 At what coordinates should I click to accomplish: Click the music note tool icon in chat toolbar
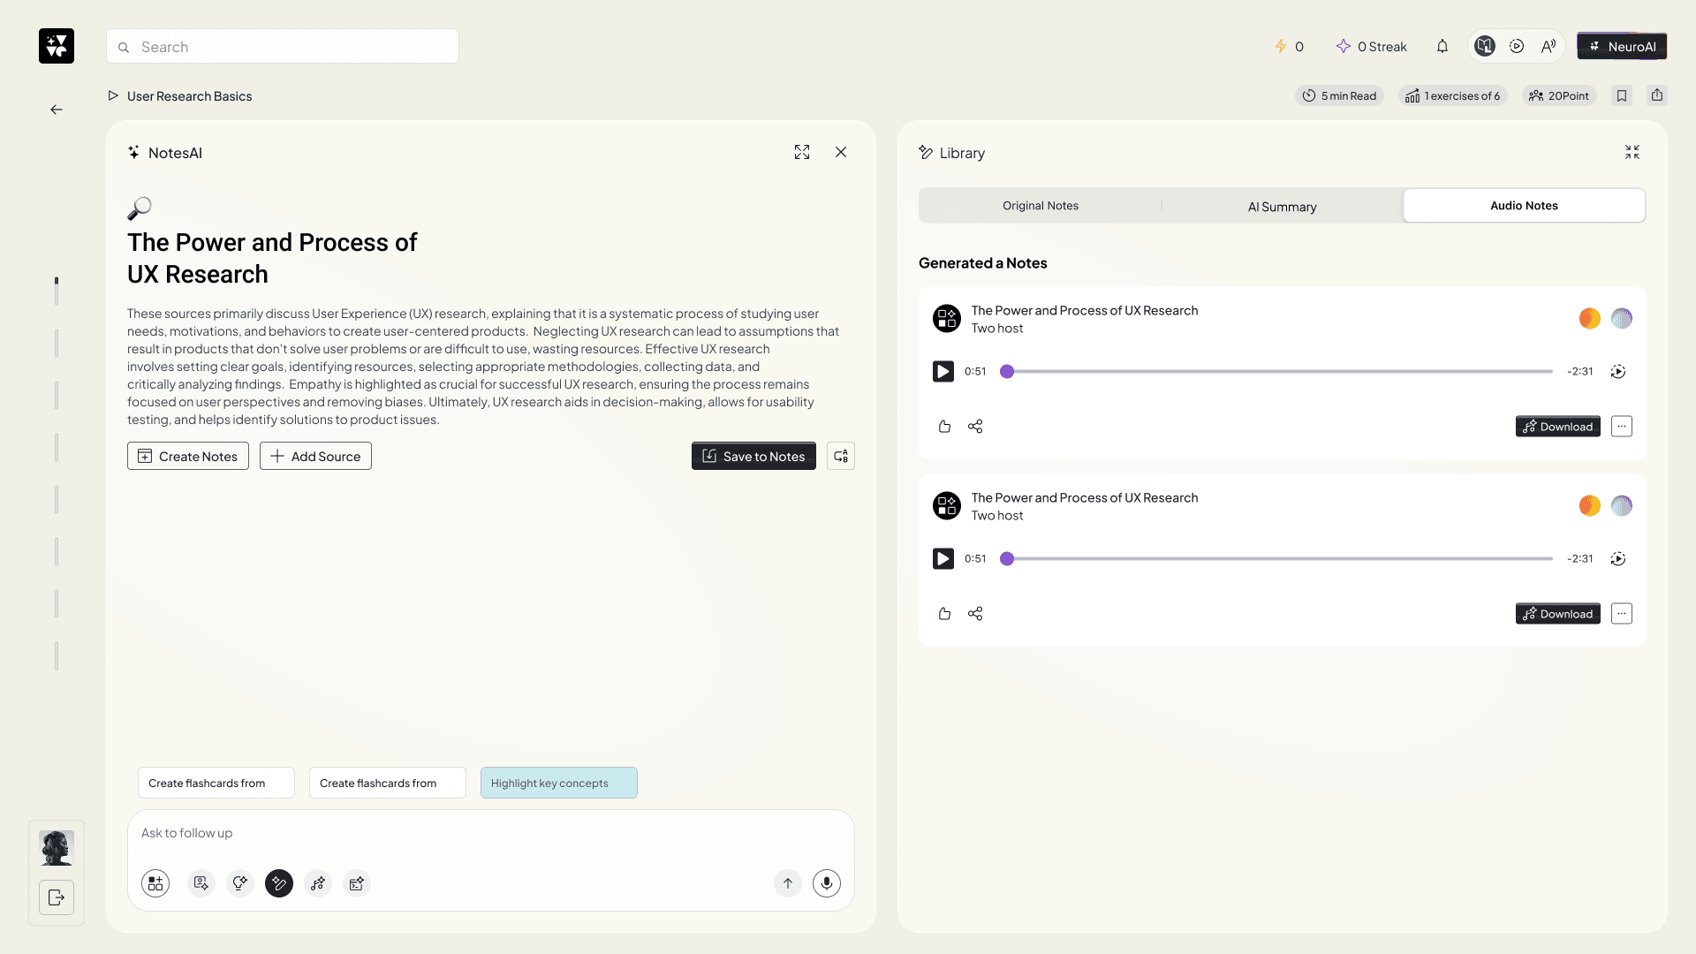(318, 882)
